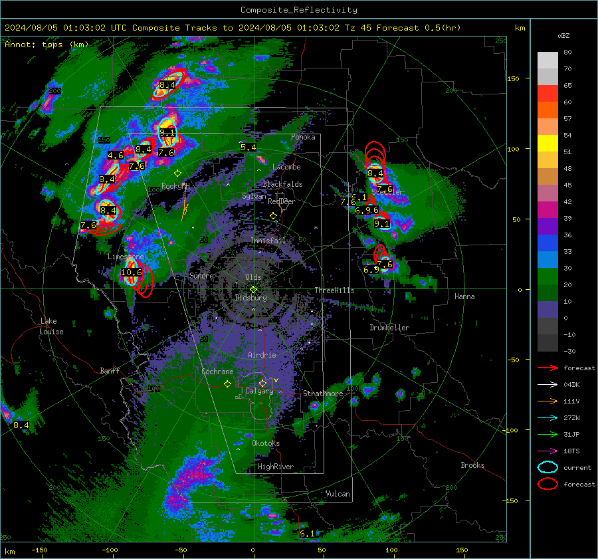Click the Composite_Reflectivity title text

coord(298,10)
